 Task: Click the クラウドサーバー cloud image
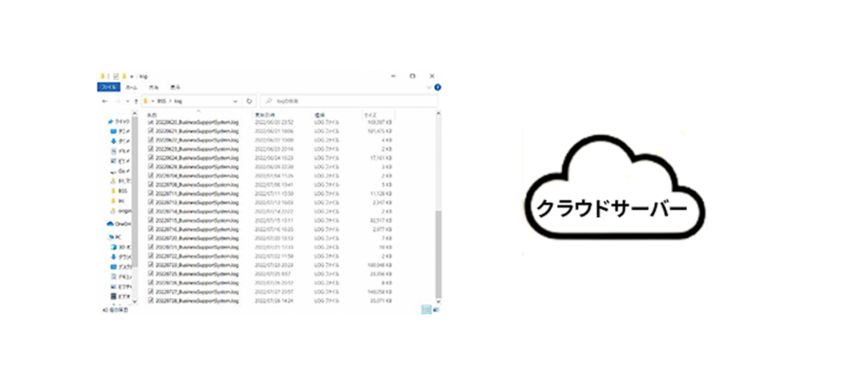pyautogui.click(x=614, y=188)
